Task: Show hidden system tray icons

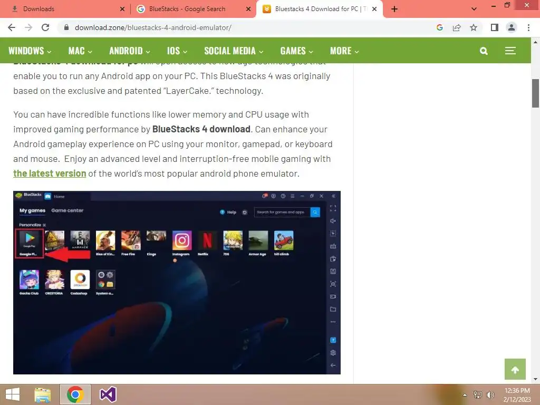Action: pos(465,395)
